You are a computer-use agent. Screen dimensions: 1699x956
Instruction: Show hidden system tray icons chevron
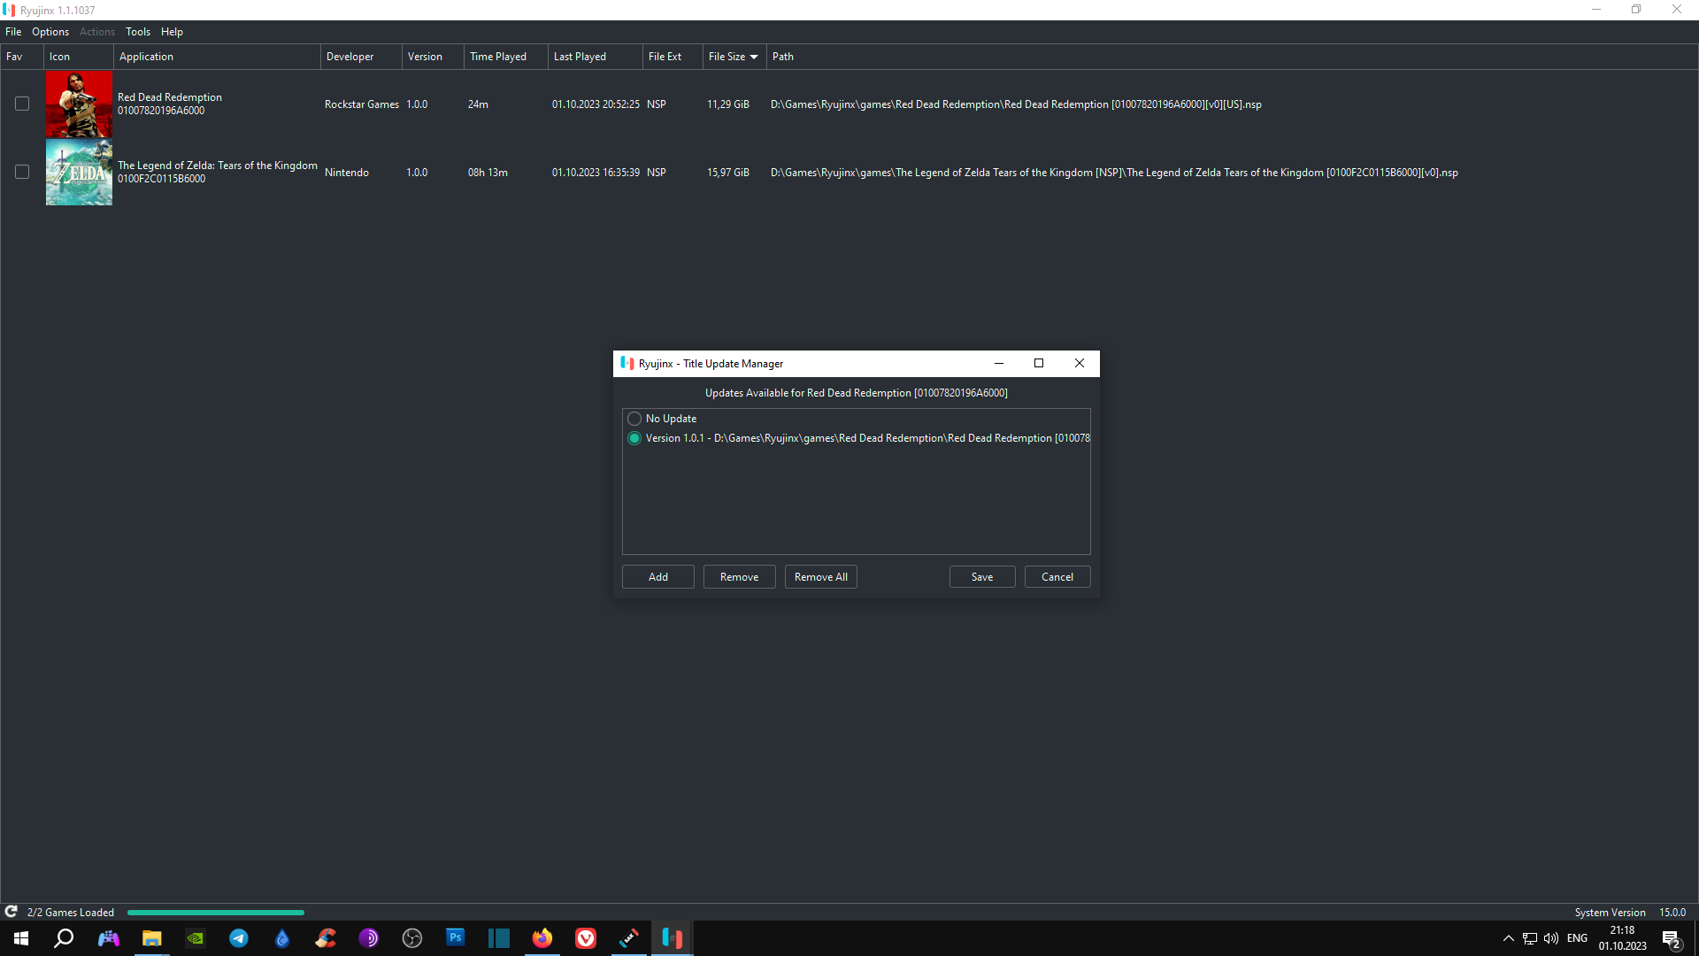pos(1508,938)
